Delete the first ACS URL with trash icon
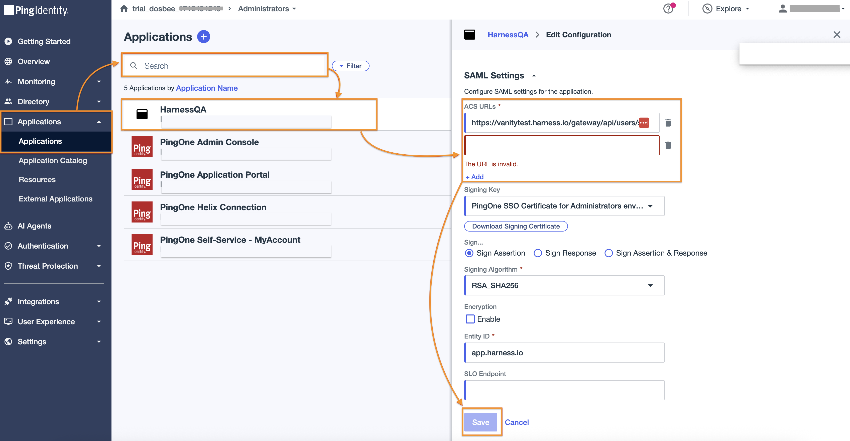 [668, 123]
